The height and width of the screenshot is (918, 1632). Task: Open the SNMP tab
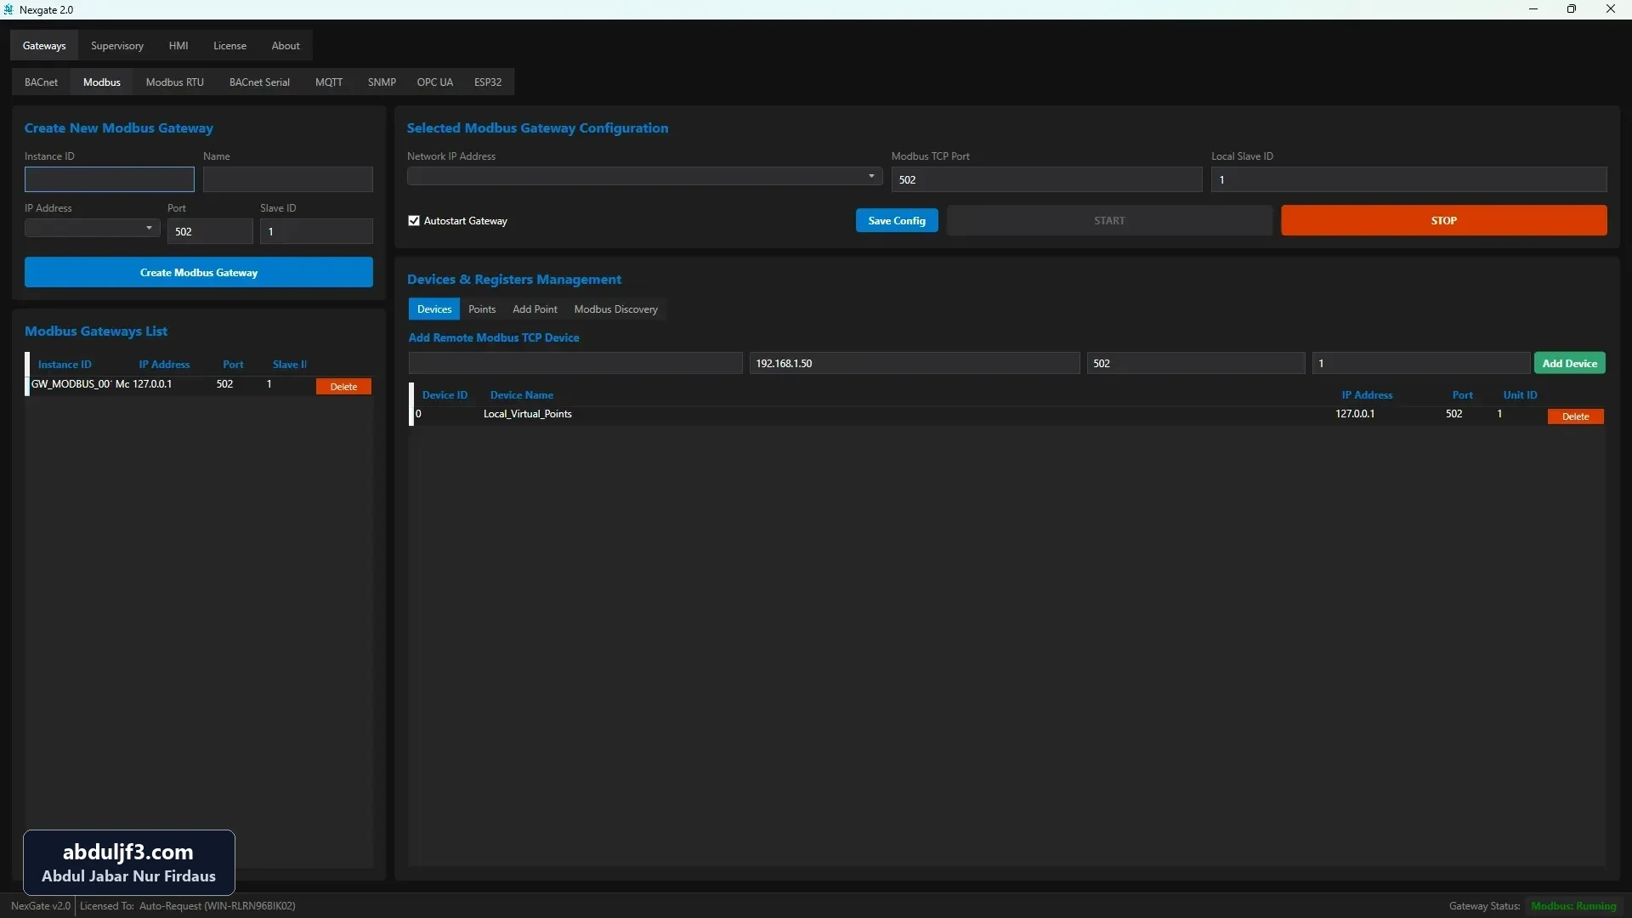pyautogui.click(x=382, y=82)
